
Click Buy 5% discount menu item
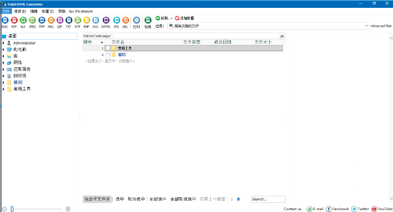(81, 11)
